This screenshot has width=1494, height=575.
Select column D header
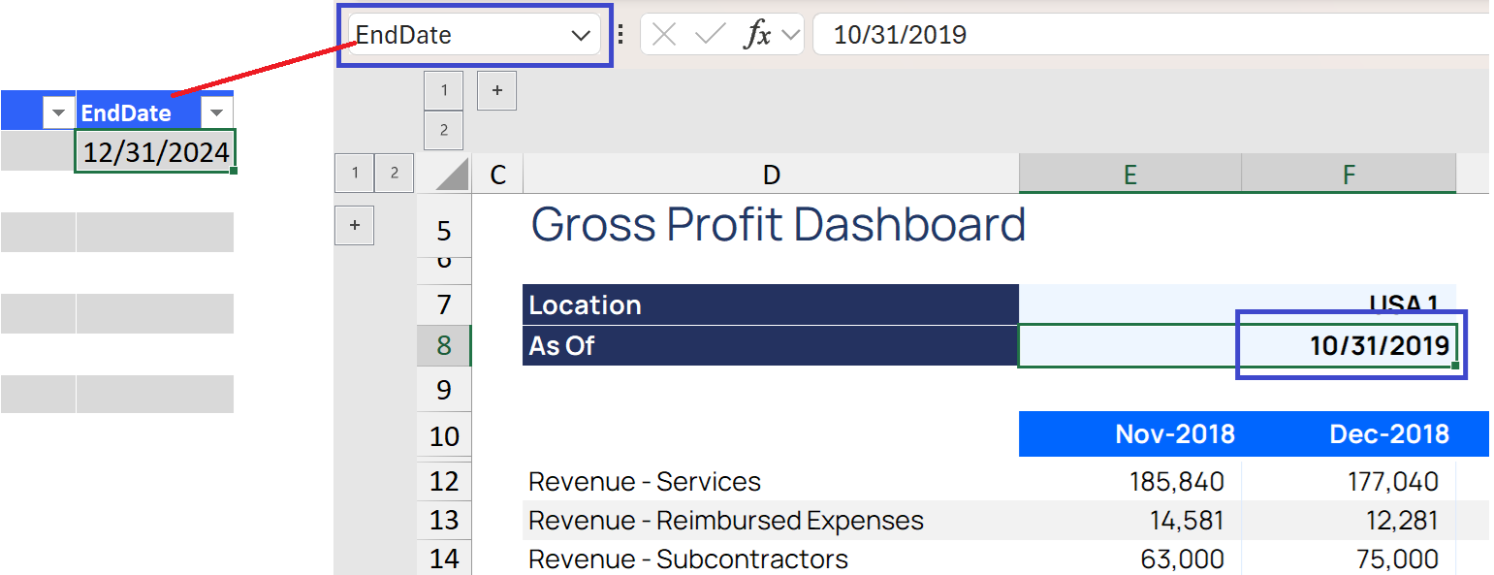[771, 175]
